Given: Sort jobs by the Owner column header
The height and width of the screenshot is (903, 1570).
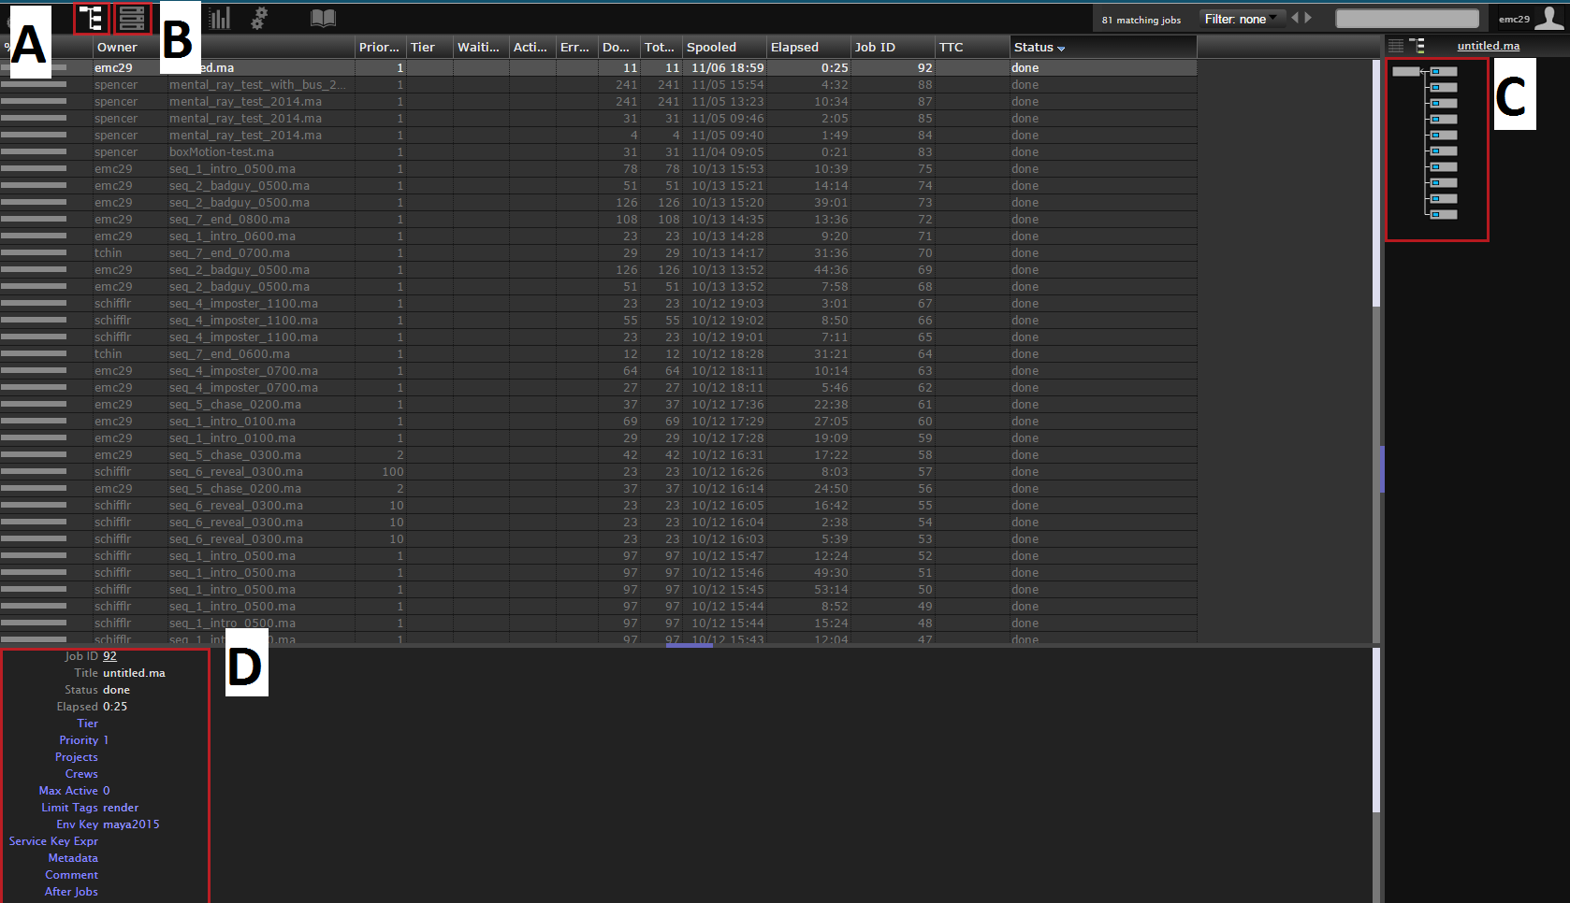Looking at the screenshot, I should [117, 47].
